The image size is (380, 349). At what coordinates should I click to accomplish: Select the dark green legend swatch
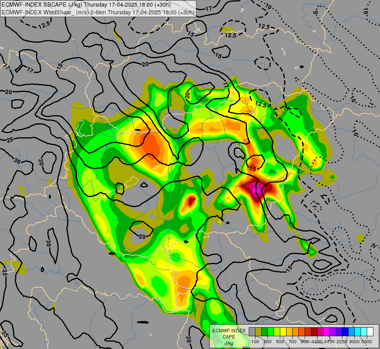pyautogui.click(x=264, y=332)
